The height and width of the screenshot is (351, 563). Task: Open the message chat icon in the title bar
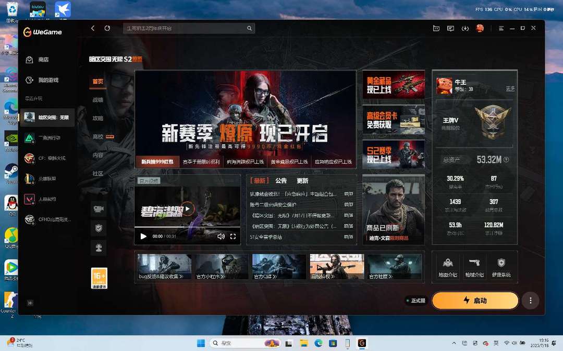click(x=450, y=28)
